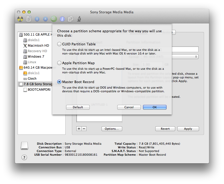Select disk0s1 in the sidebar
The image size is (224, 184).
coord(34,40)
